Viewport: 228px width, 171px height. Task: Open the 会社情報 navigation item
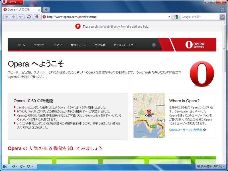[x=100, y=45]
